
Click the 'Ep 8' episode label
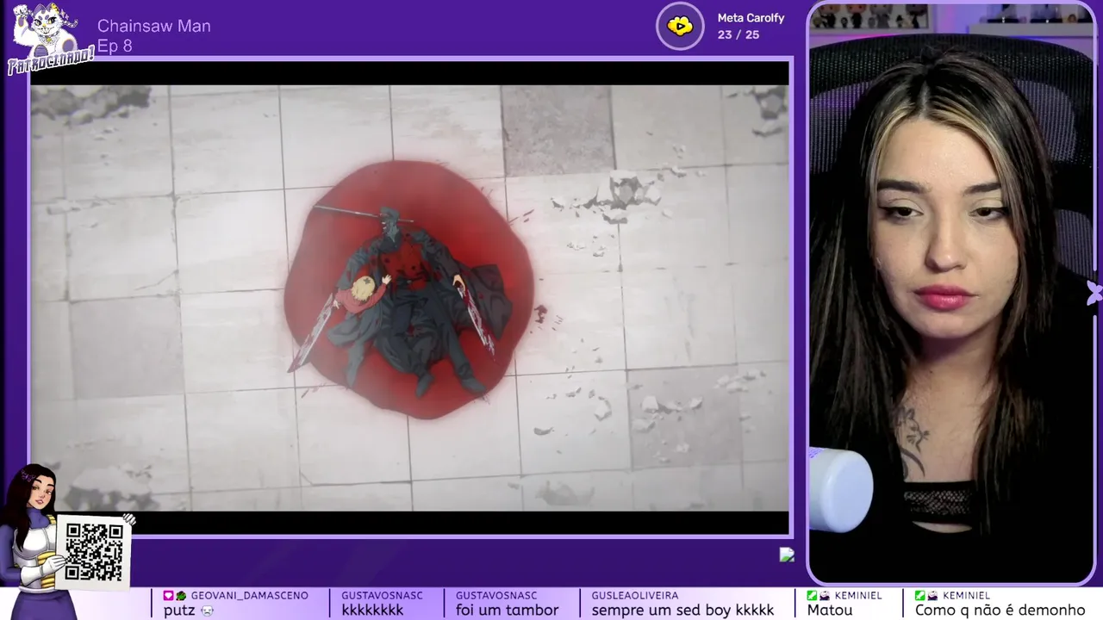(x=115, y=46)
